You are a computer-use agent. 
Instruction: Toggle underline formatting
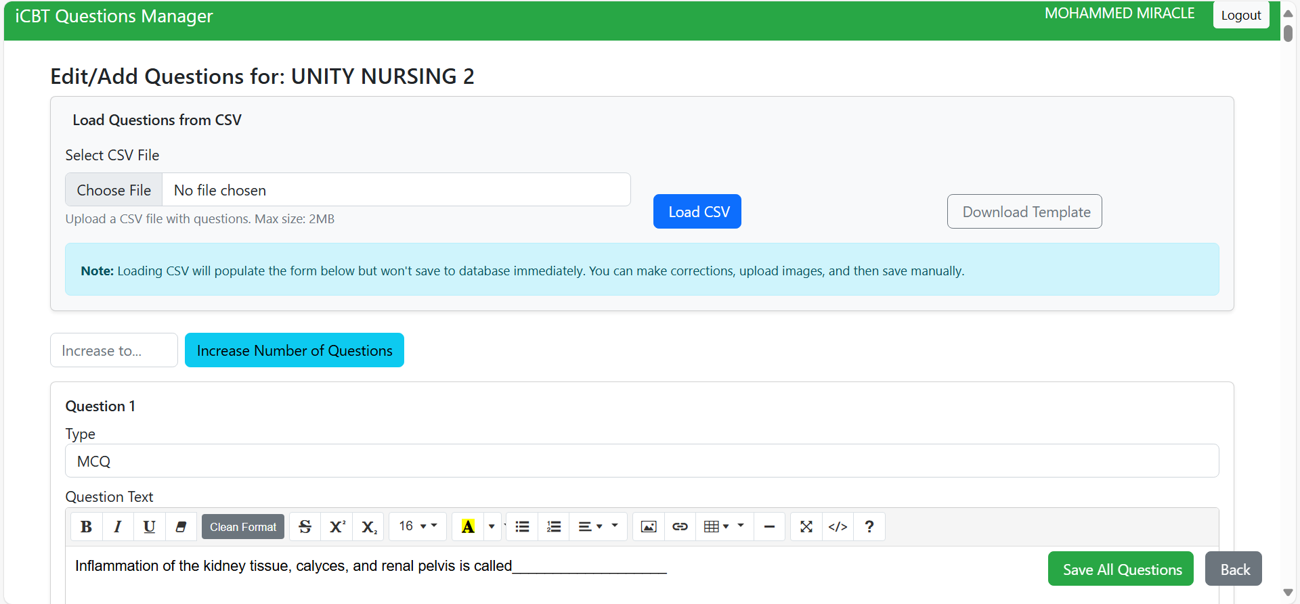(x=149, y=527)
